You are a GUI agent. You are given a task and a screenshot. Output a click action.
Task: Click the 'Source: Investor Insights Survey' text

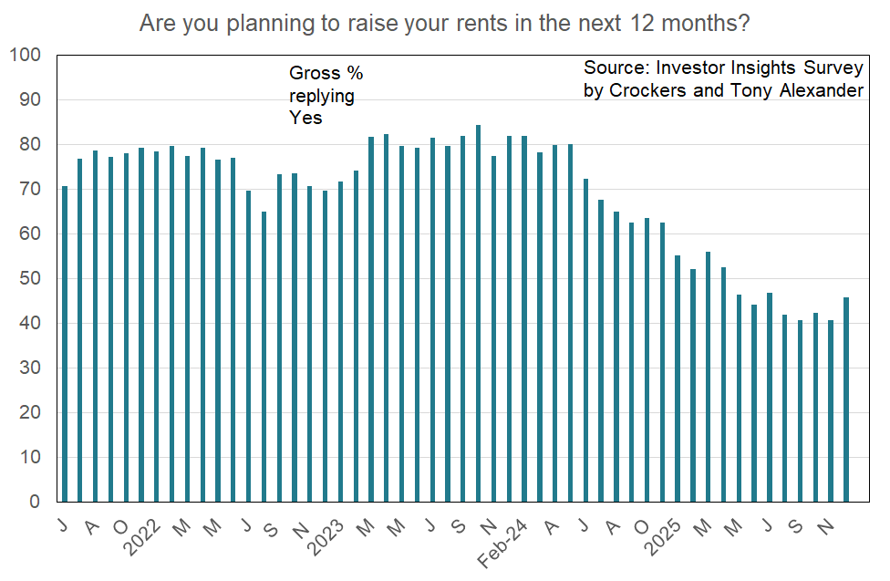tap(723, 68)
